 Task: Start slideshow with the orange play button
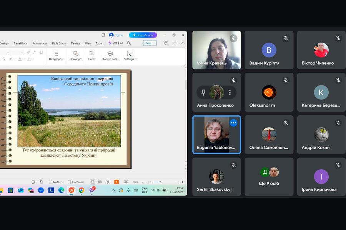116,182
